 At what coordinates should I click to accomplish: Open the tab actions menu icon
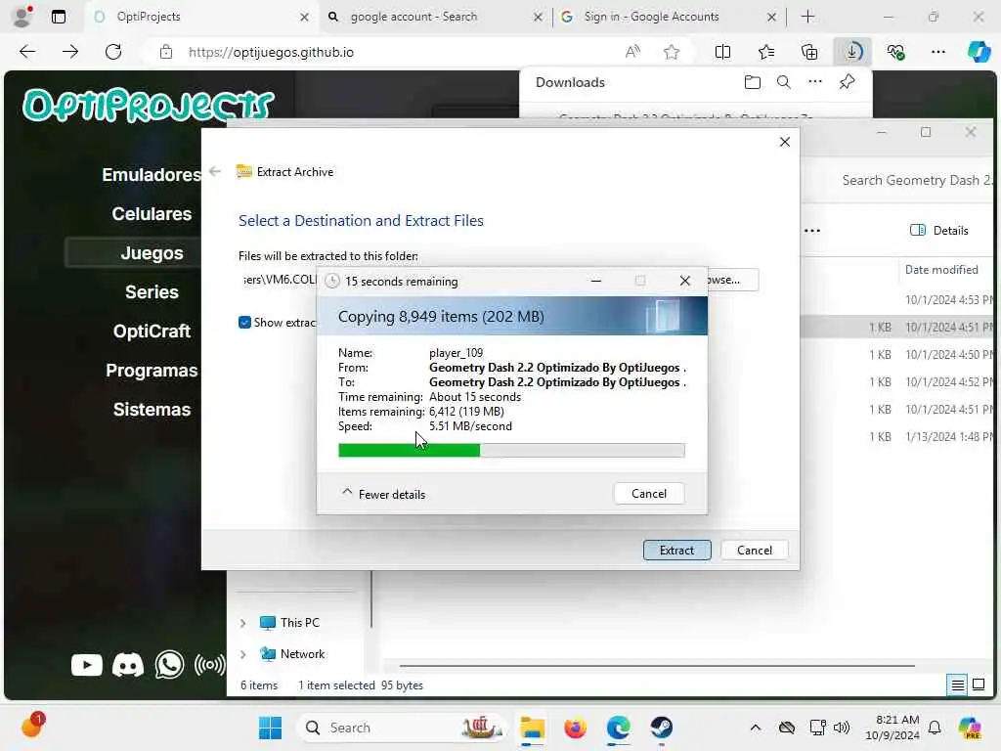click(x=58, y=16)
